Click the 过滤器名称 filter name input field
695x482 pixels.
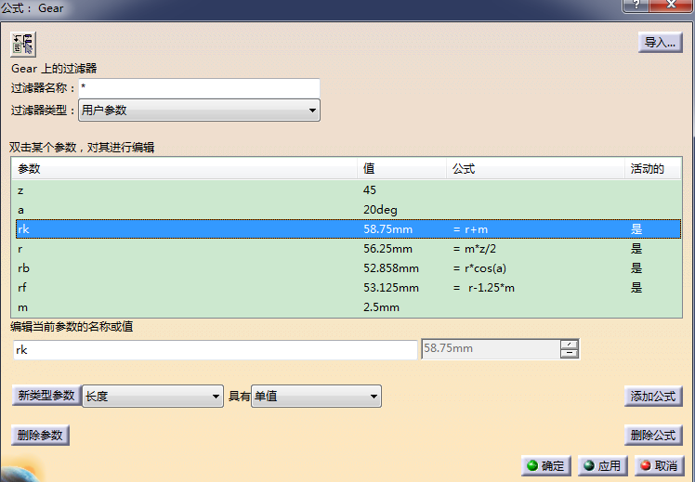point(199,87)
